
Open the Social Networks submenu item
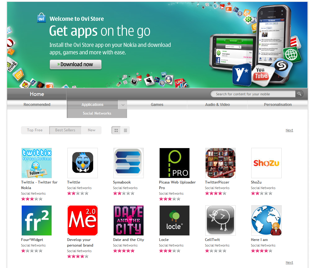[x=97, y=113]
